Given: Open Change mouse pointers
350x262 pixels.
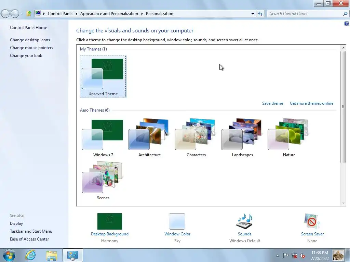Looking at the screenshot, I should 31,48.
